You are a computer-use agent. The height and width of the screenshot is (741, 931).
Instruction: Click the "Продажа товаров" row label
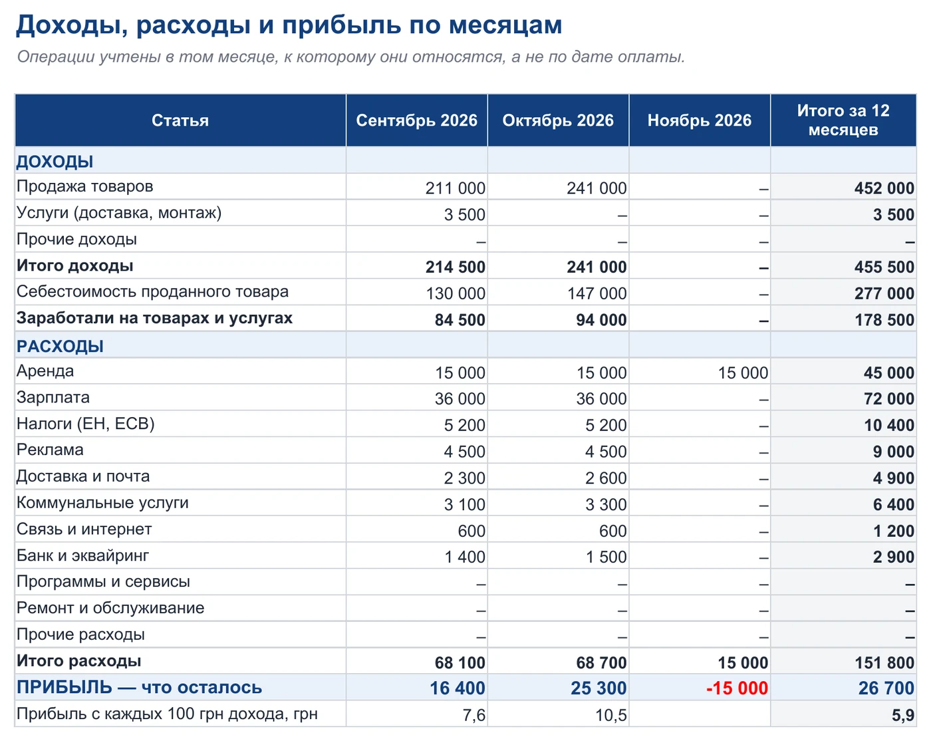[85, 186]
